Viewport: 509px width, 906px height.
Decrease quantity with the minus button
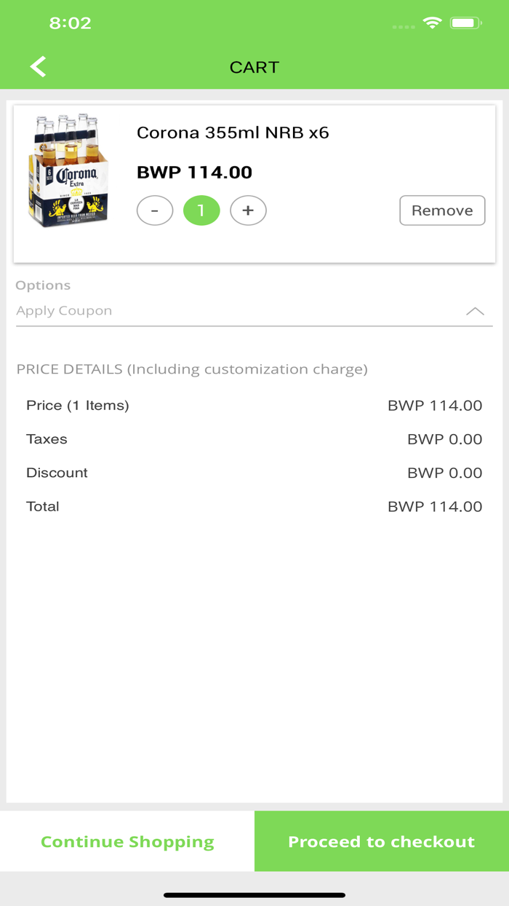pyautogui.click(x=155, y=210)
